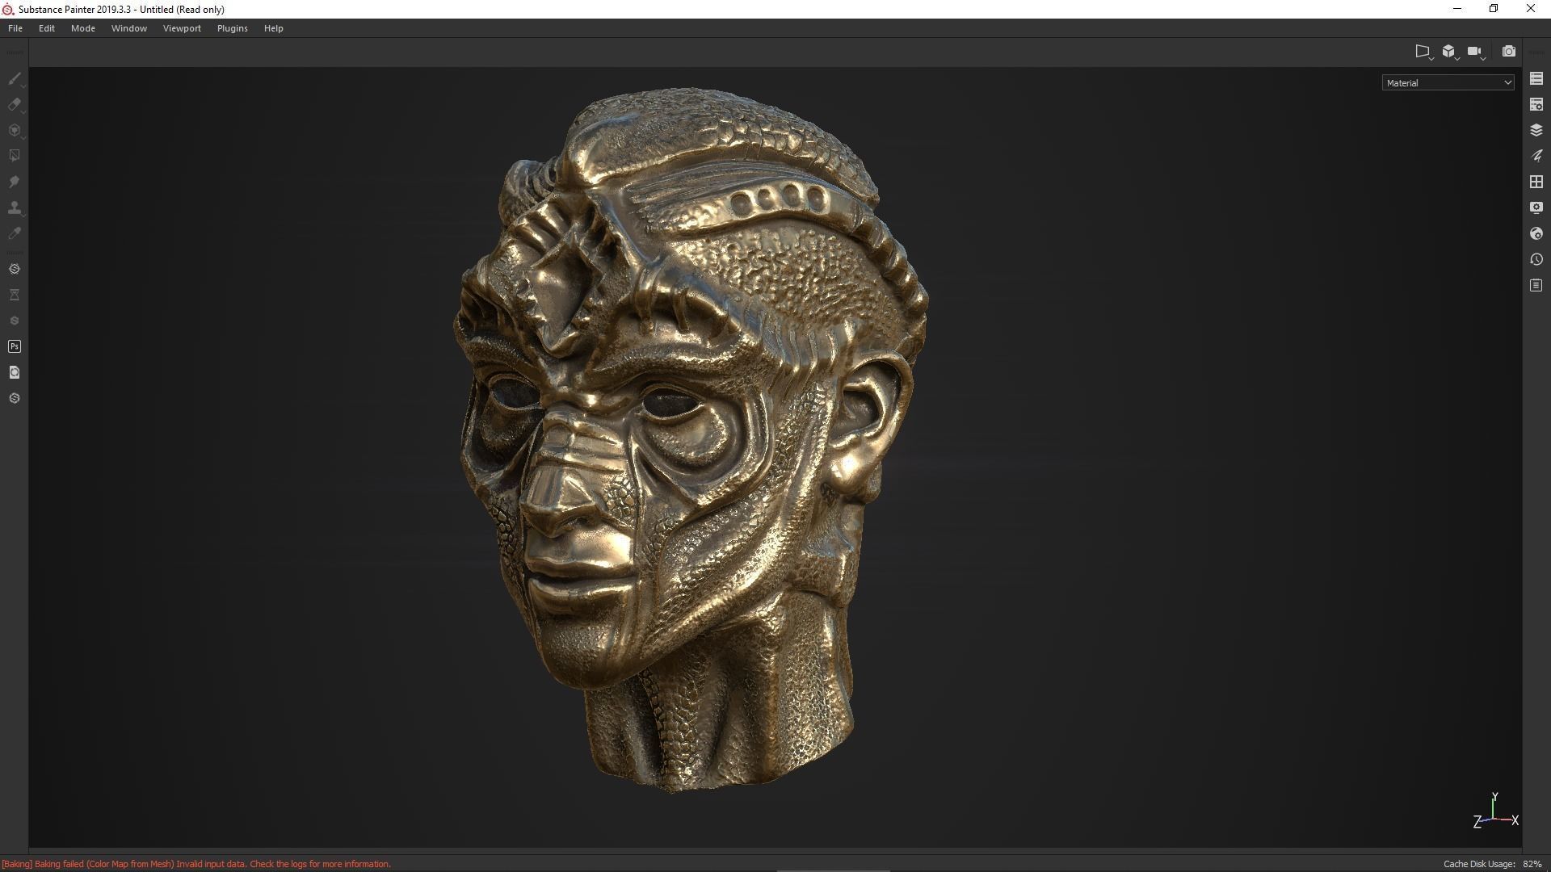Select the Polygon Fill tool
Viewport: 1551px width, 872px height.
(x=15, y=156)
